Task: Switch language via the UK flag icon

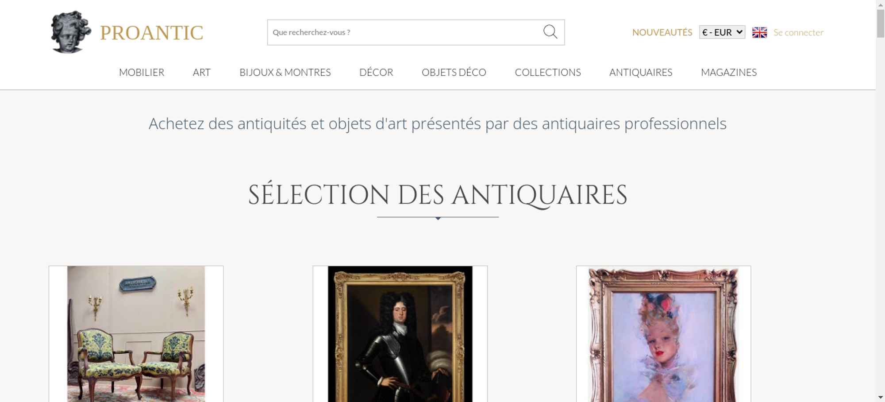Action: [759, 32]
